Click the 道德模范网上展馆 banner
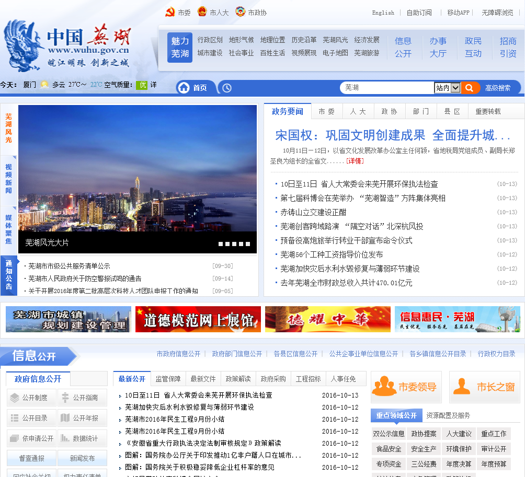Image resolution: width=525 pixels, height=477 pixels. pos(198,319)
